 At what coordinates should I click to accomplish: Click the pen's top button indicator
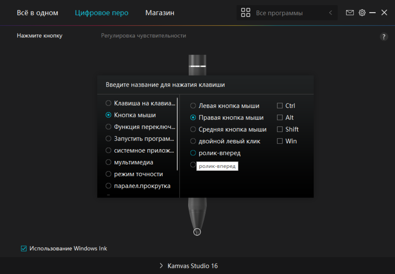(198, 66)
